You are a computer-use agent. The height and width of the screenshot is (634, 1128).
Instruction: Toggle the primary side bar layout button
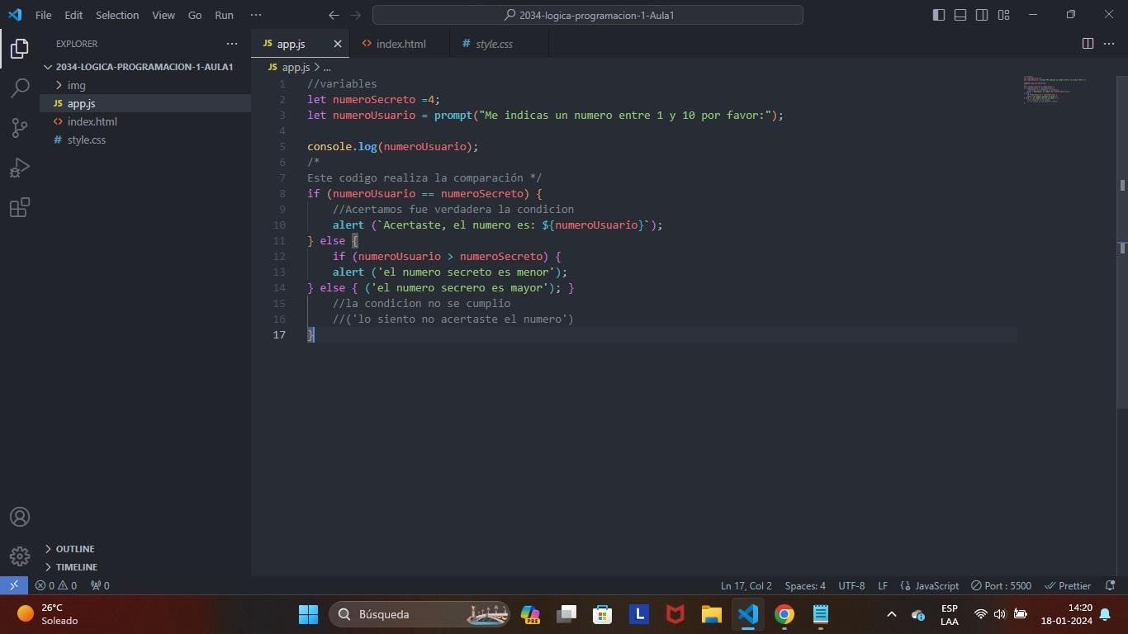click(x=939, y=15)
